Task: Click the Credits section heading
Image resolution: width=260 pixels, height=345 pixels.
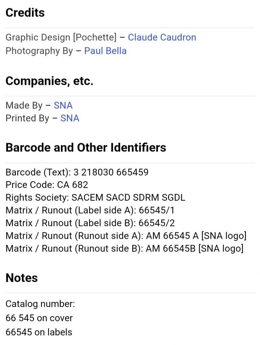Action: pos(25,13)
